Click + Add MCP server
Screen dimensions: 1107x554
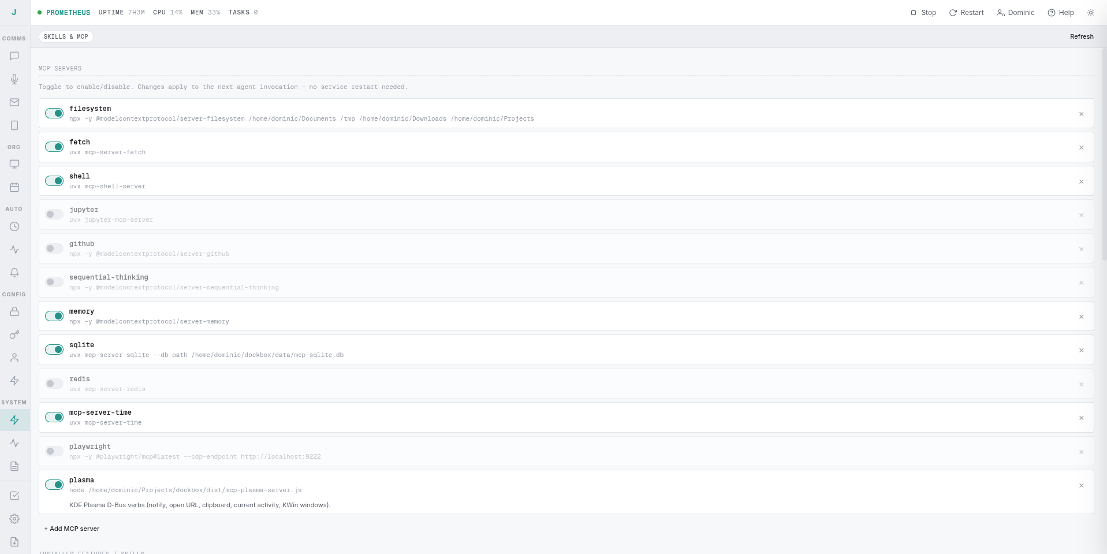click(x=72, y=529)
